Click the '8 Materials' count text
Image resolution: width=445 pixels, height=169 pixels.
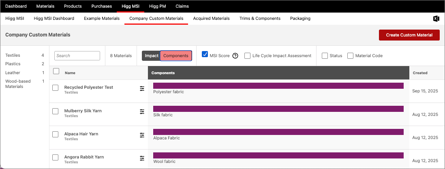point(121,56)
